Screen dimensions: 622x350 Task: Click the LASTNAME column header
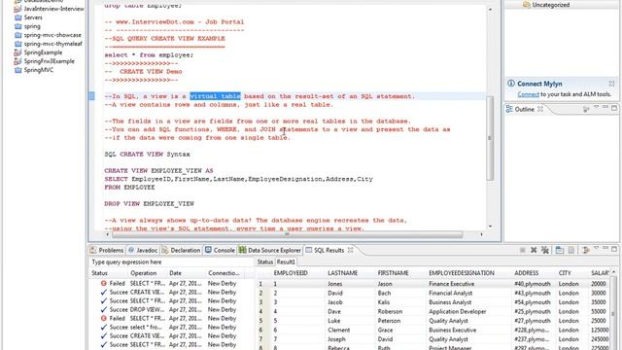click(x=343, y=273)
